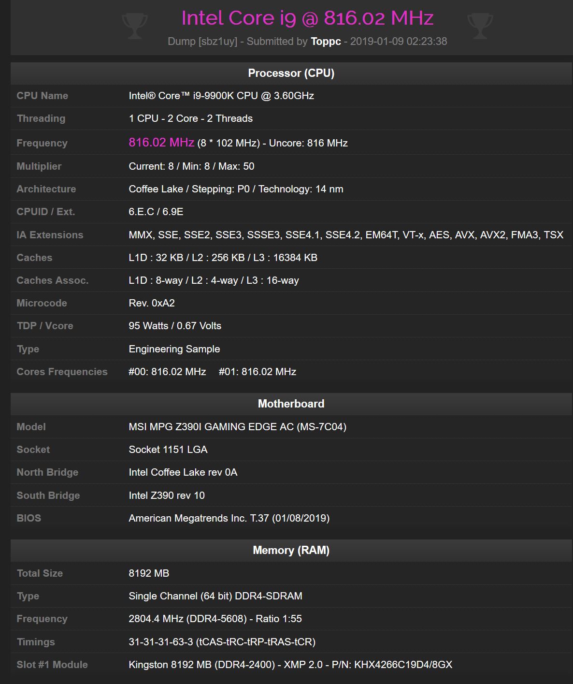Click the 'Cores Frequencies' row label
The width and height of the screenshot is (573, 684).
click(62, 372)
